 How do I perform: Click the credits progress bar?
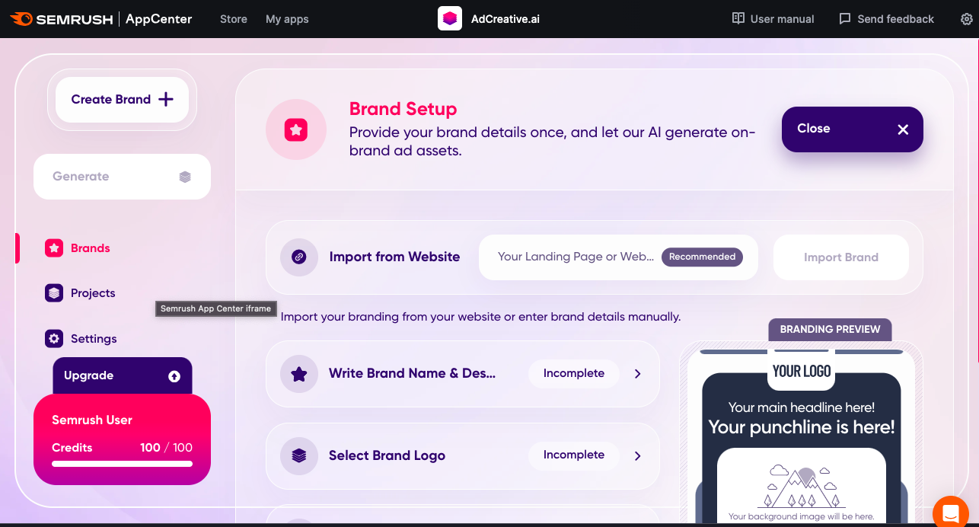click(122, 463)
